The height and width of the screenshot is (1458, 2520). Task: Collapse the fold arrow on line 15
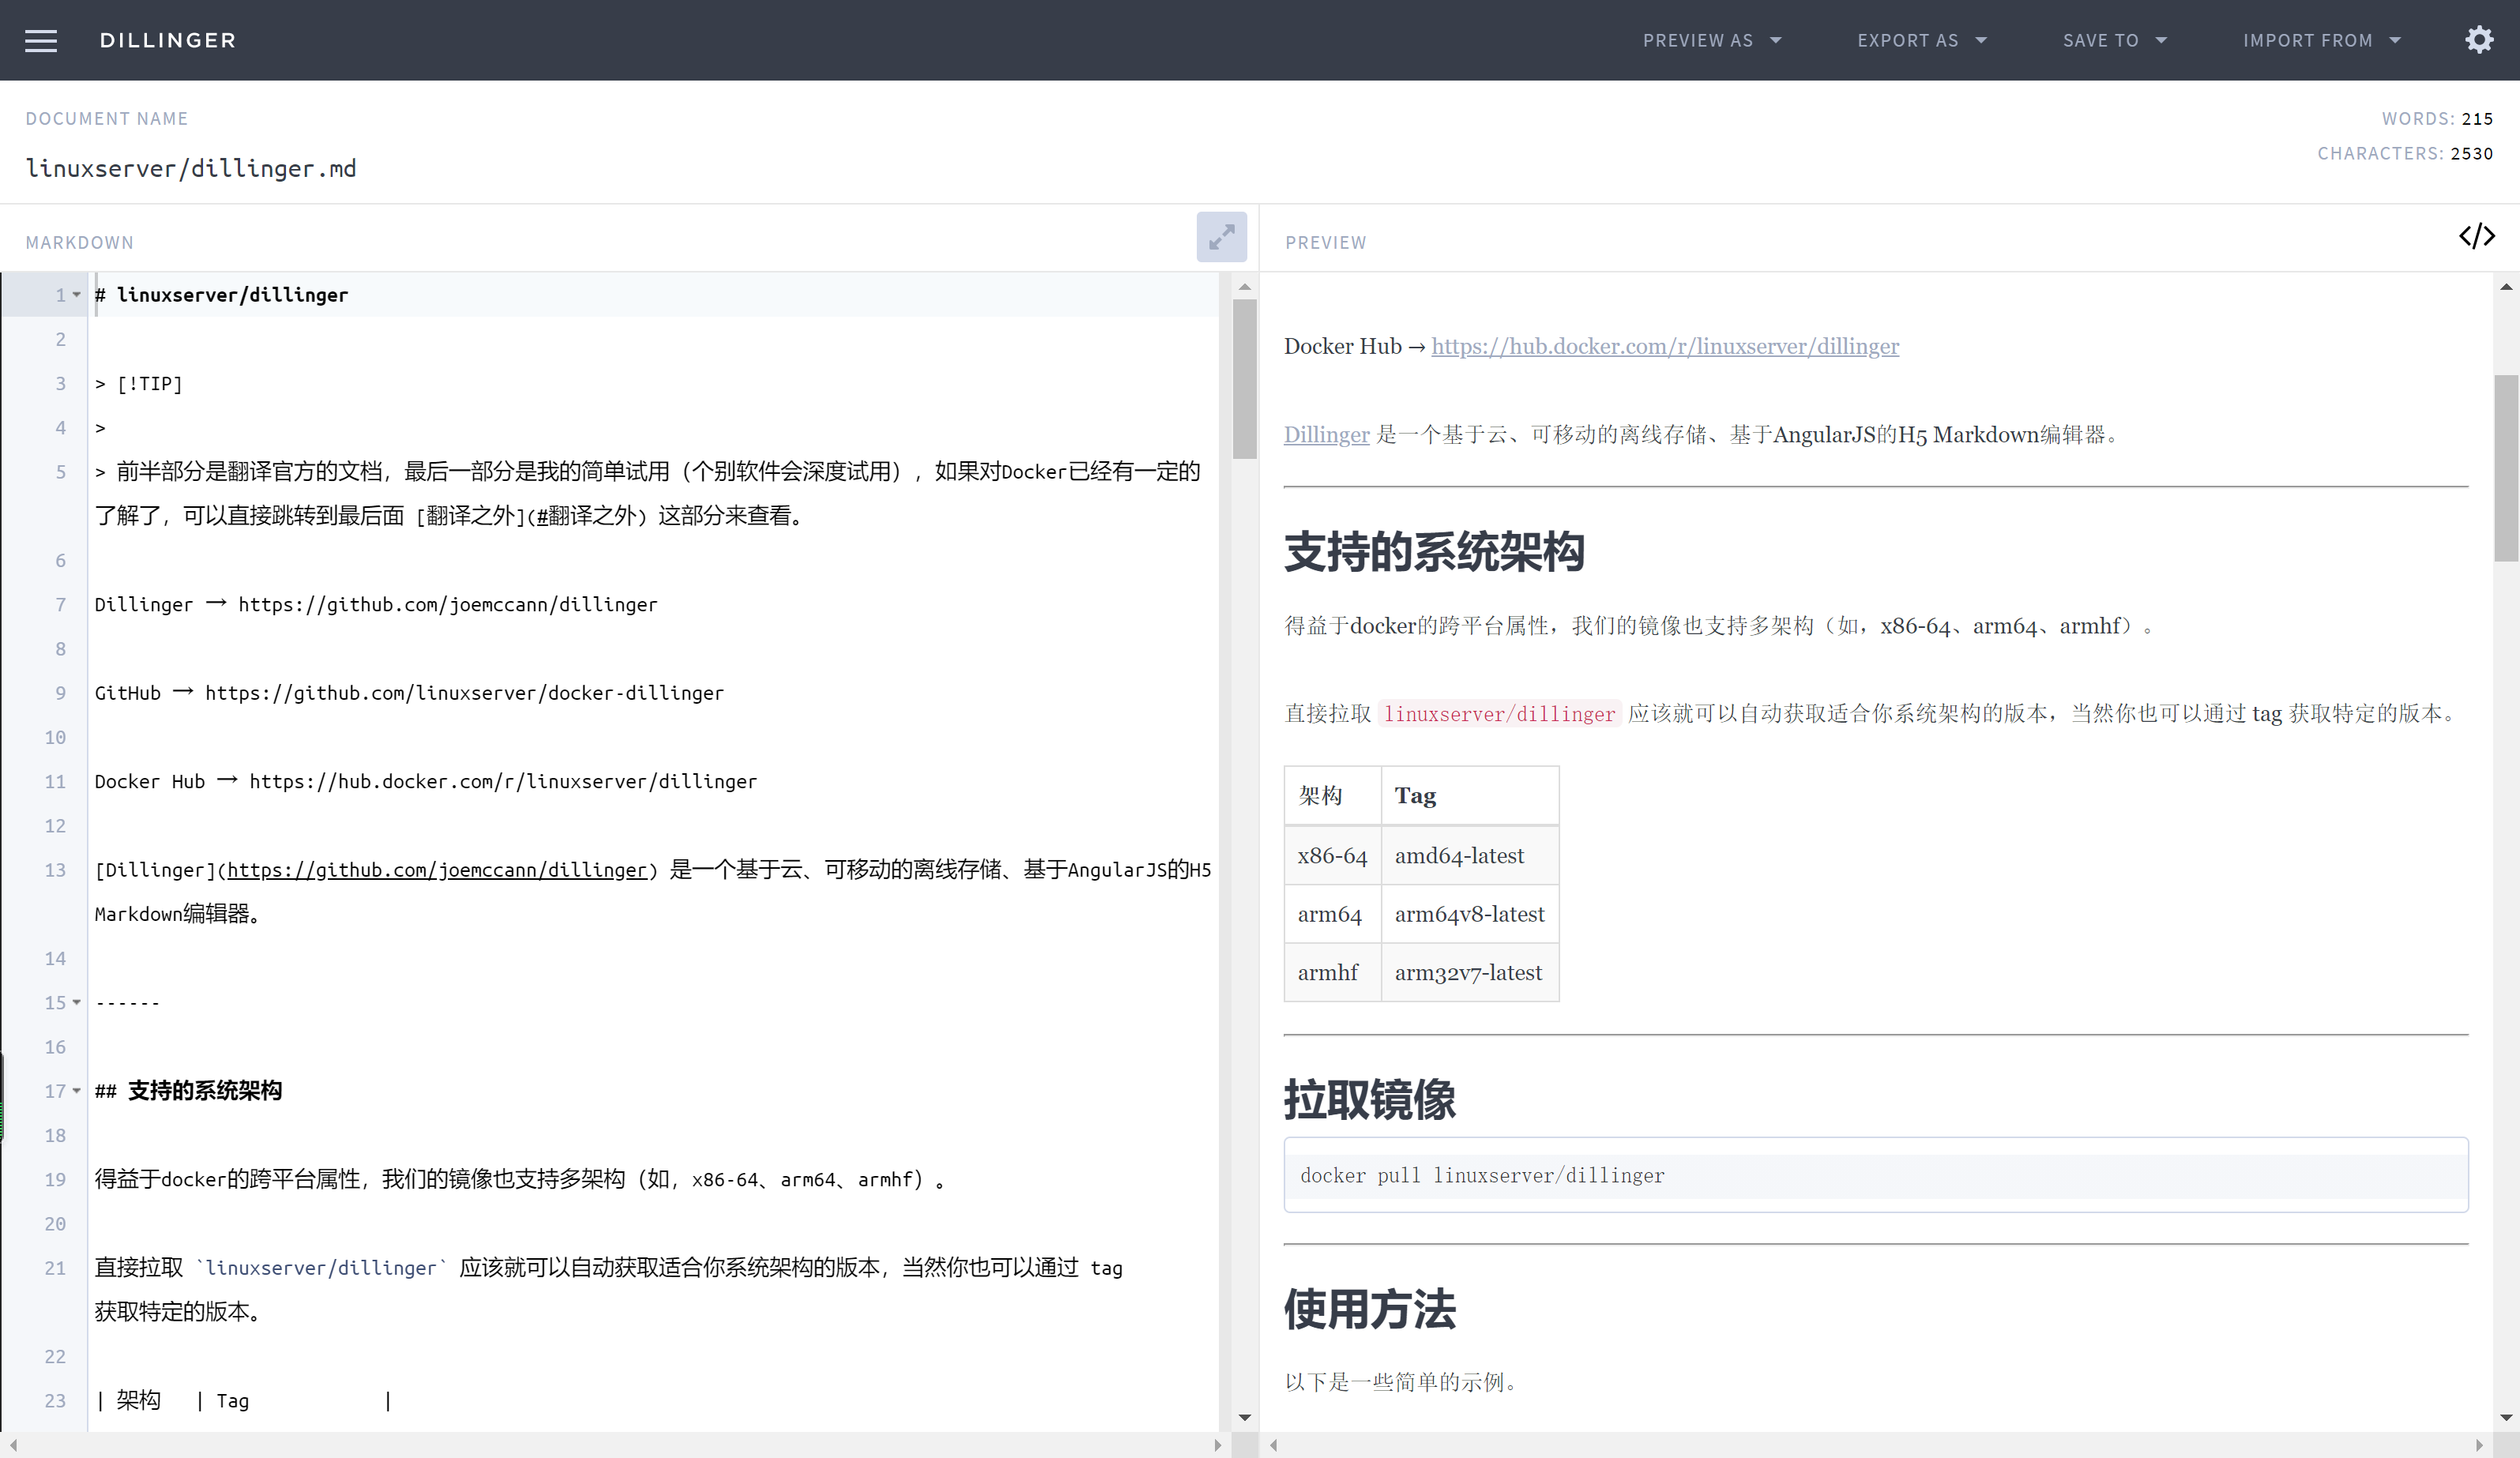pos(77,1002)
